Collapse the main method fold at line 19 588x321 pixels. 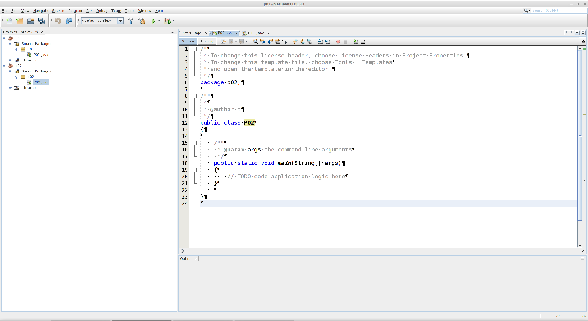click(194, 170)
